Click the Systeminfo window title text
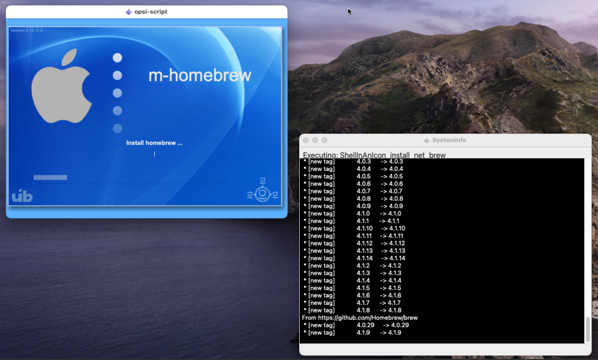 [449, 140]
